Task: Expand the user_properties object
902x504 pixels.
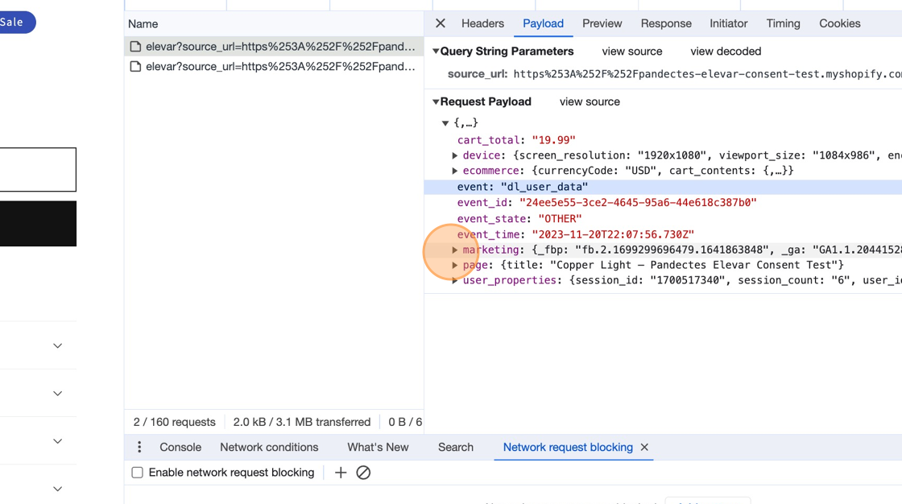Action: (454, 281)
